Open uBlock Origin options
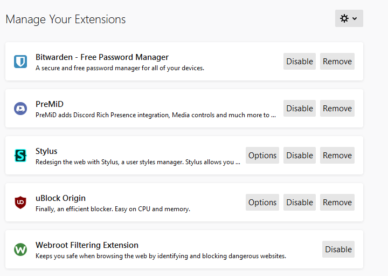Viewport: 388px width, 276px height. click(262, 203)
